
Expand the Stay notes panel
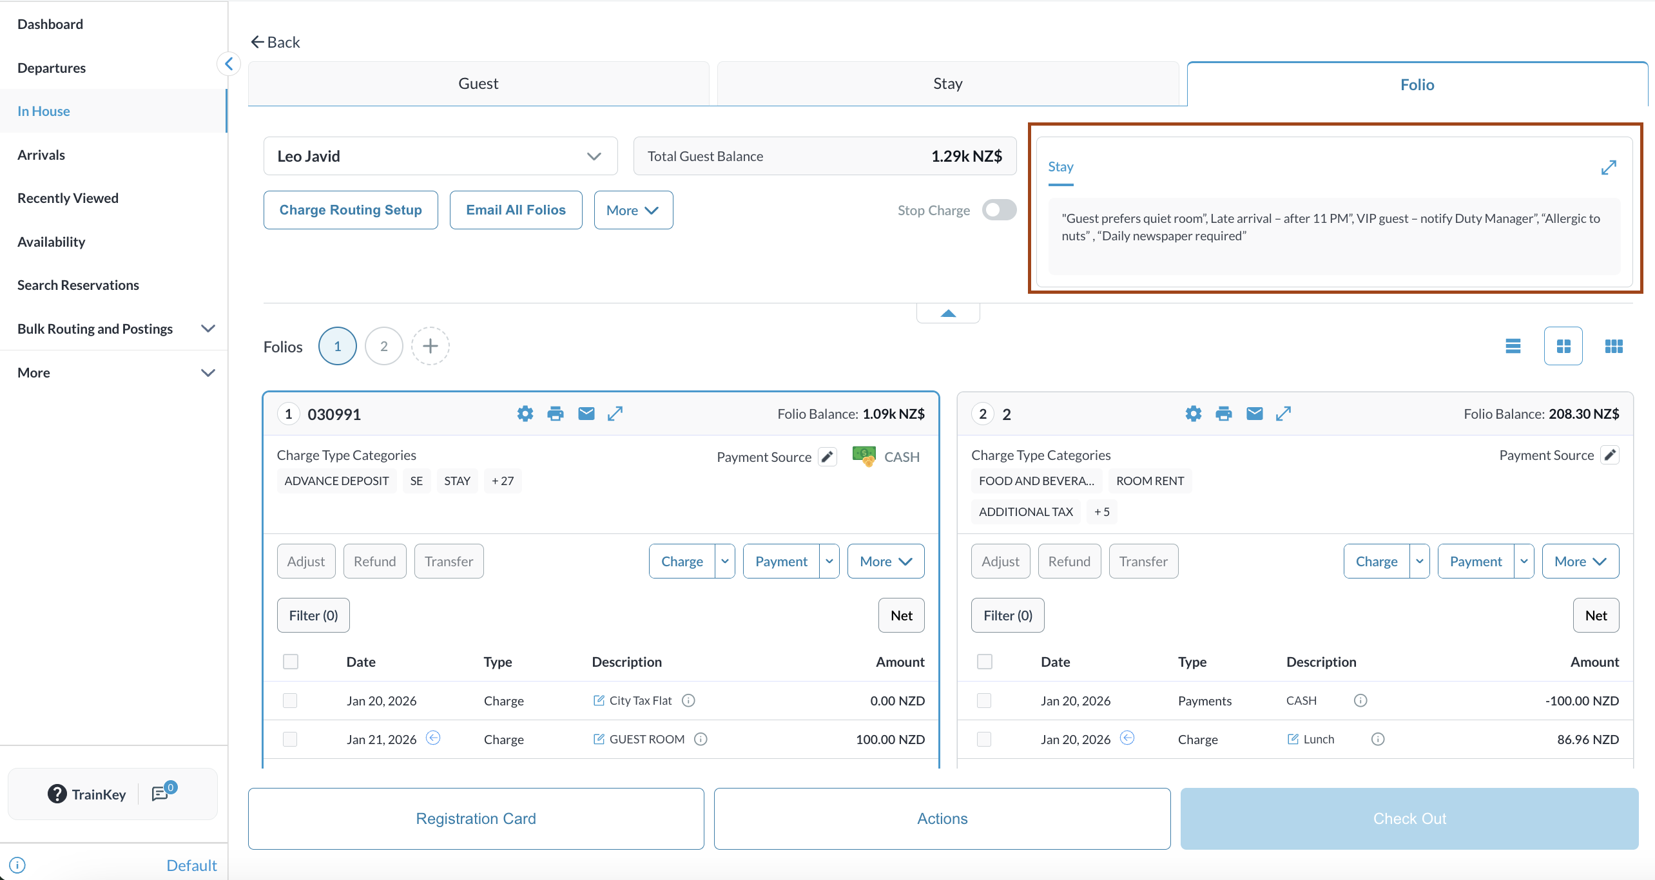pyautogui.click(x=1609, y=167)
